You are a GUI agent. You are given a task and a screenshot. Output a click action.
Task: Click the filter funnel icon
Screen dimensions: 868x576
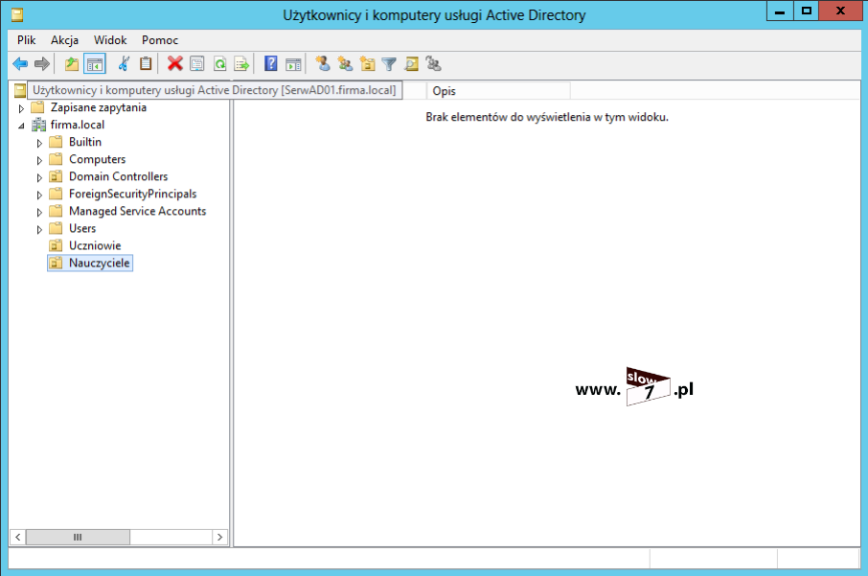(389, 64)
